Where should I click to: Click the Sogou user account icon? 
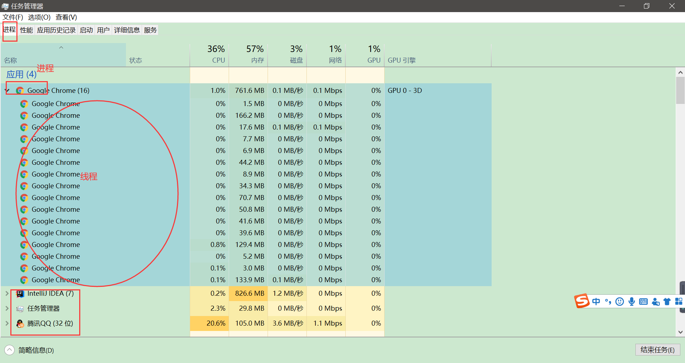click(655, 302)
